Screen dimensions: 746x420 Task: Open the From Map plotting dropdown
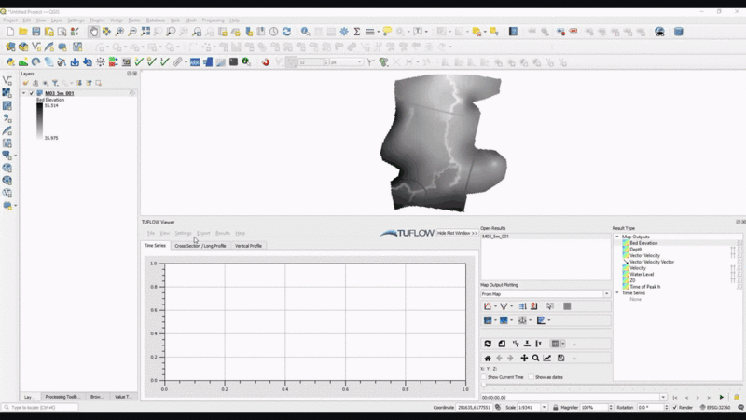coord(546,293)
